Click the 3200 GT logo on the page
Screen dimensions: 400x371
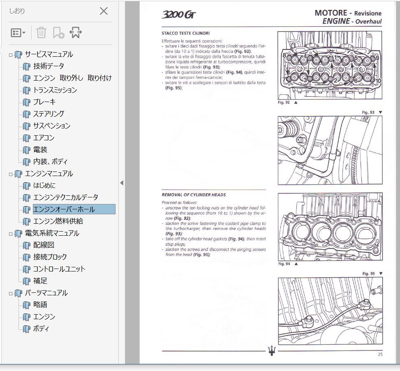point(179,15)
